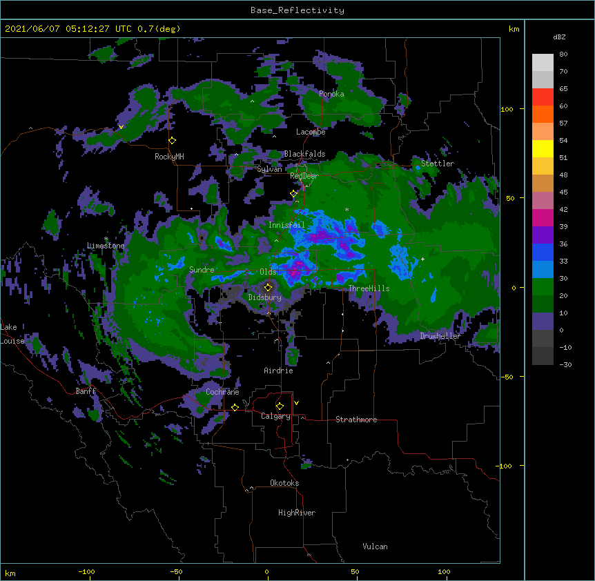Select the yellow diamond marker above Didsbury
This screenshot has width=595, height=581.
click(x=269, y=287)
